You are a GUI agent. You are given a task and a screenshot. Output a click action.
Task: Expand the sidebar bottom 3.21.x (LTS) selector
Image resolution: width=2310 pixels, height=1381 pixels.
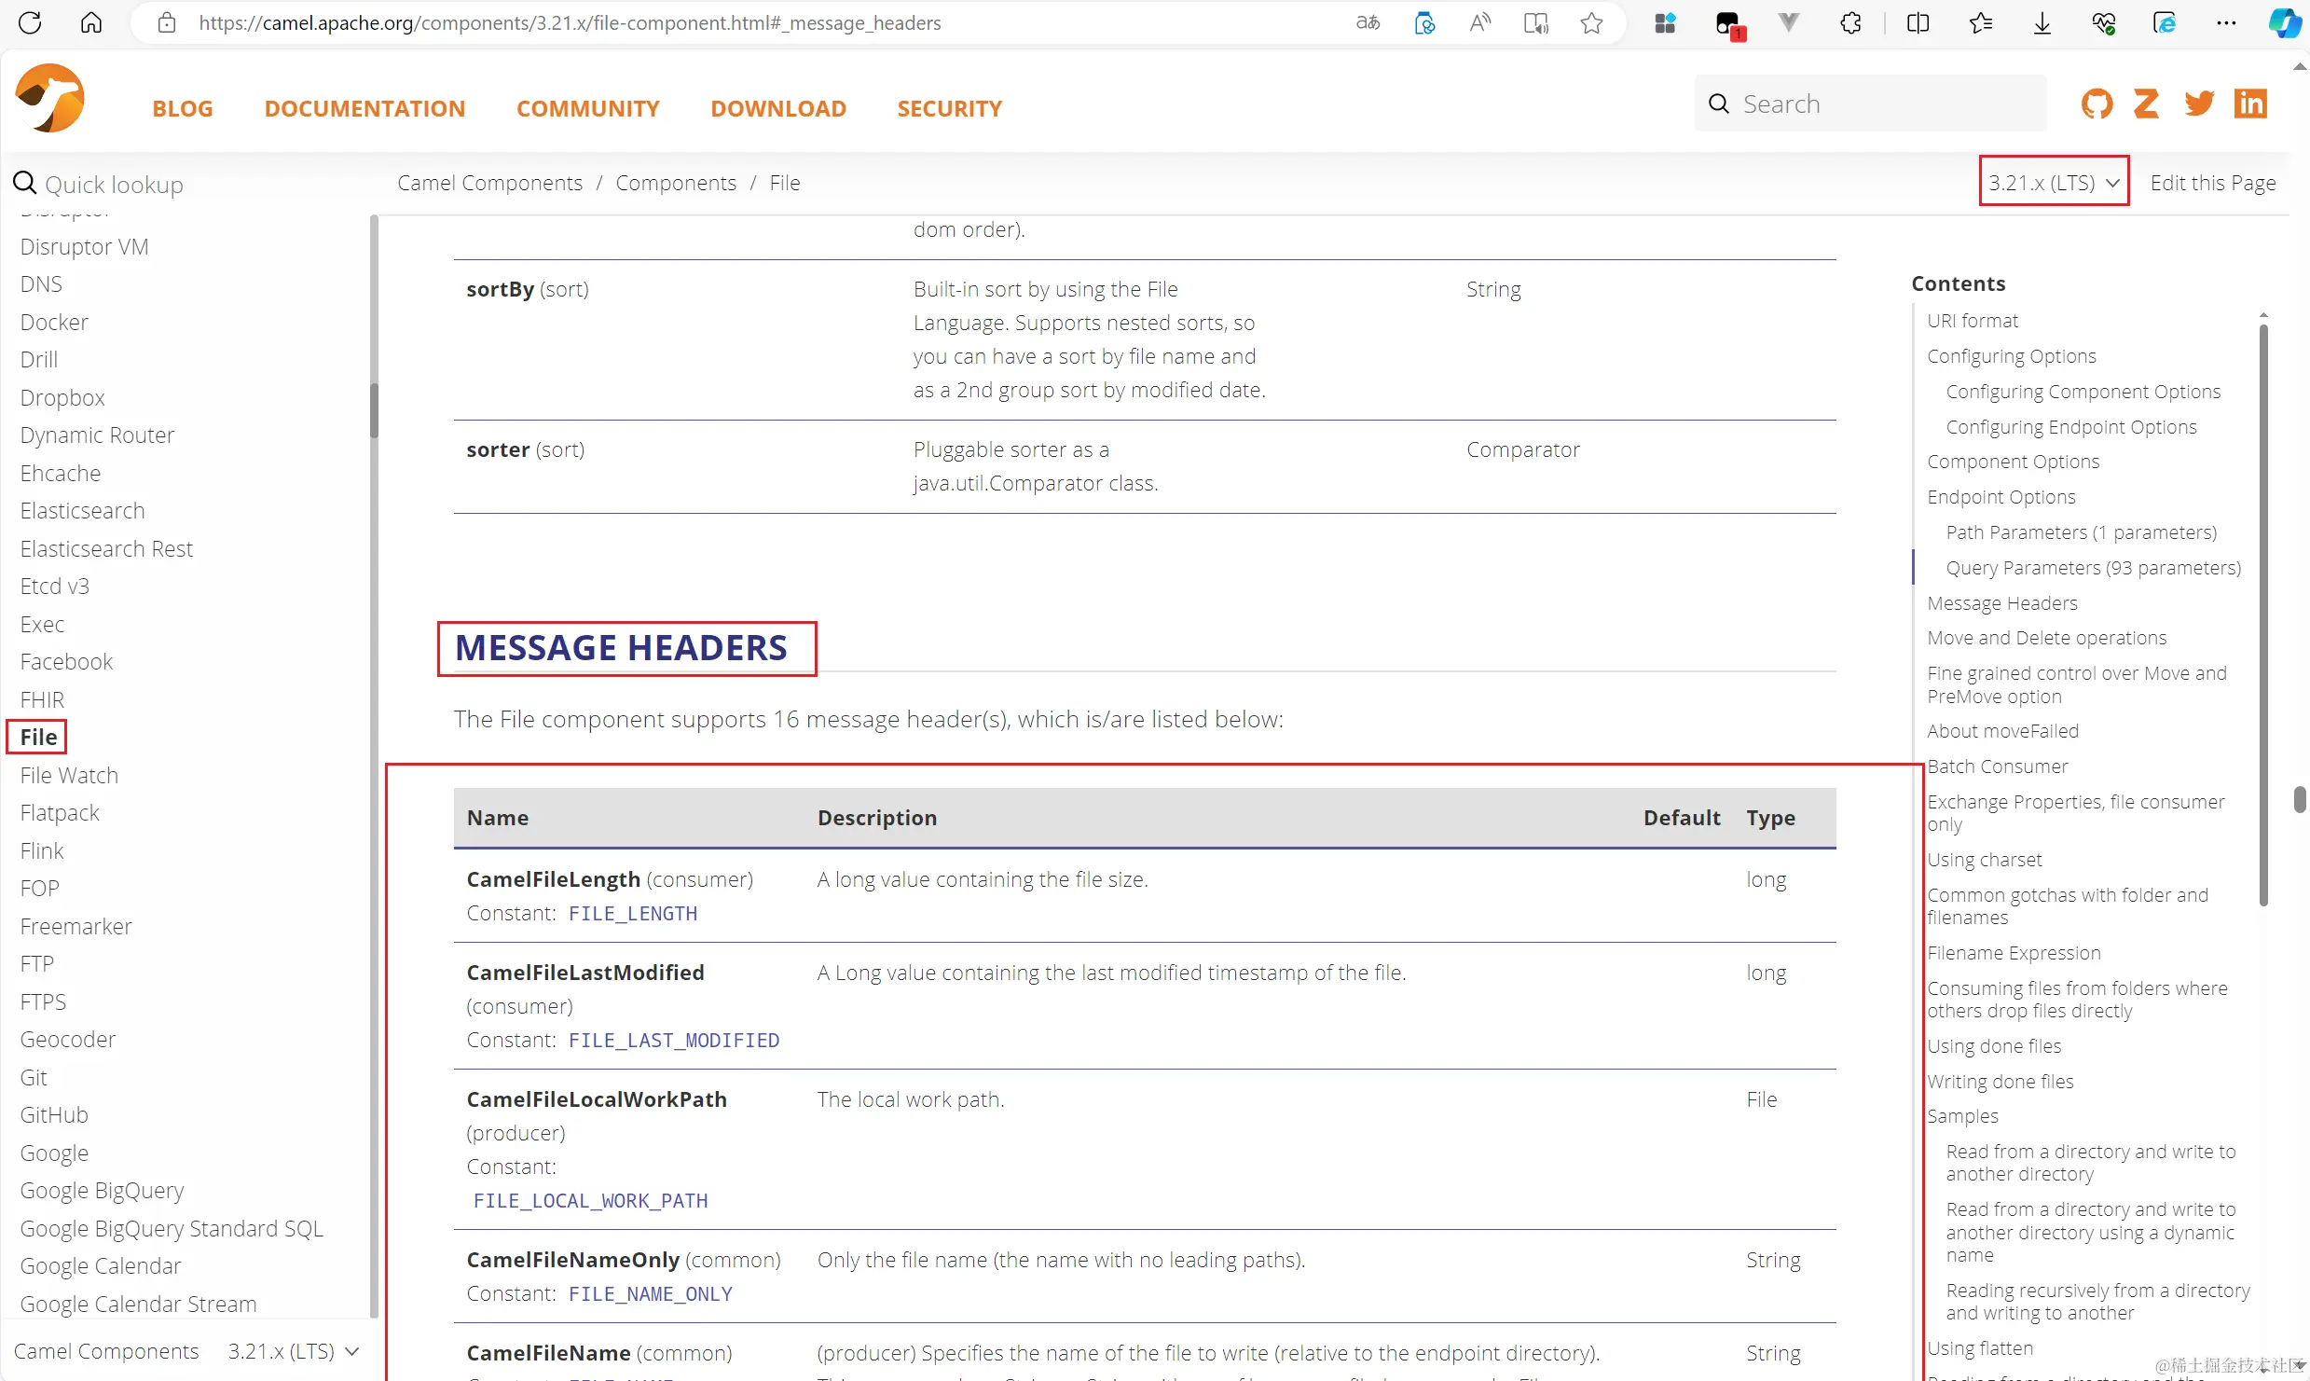click(294, 1351)
